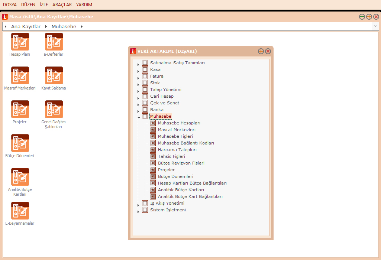Tick the Masraf Merkezleri tree item icon
The image size is (381, 260).
[153, 130]
